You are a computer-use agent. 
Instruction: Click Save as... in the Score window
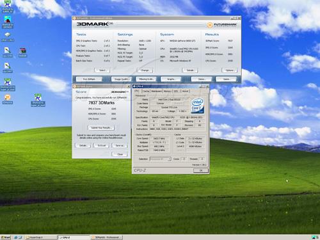click(x=120, y=145)
